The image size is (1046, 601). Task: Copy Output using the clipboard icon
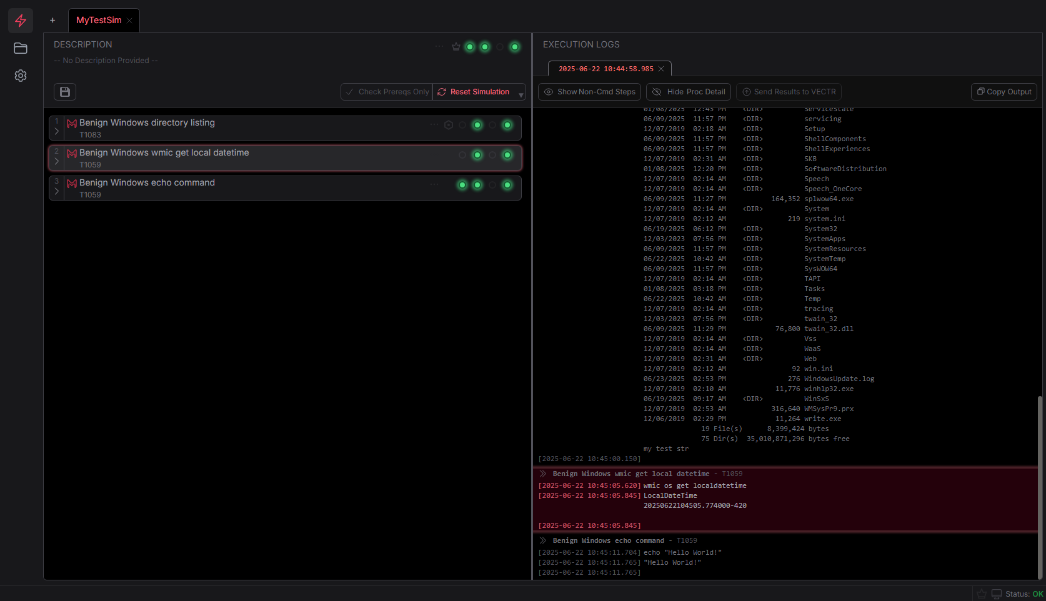tap(1004, 92)
